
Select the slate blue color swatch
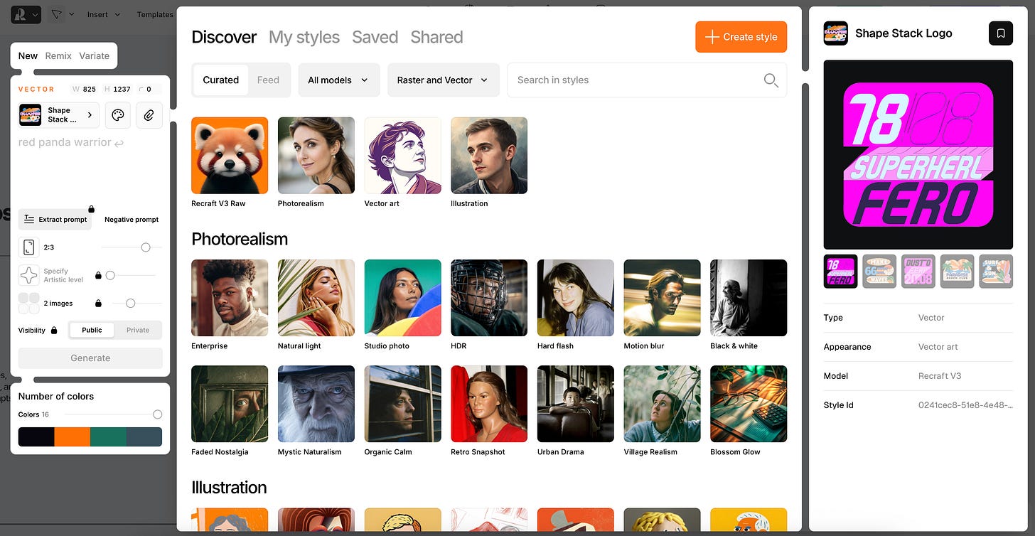coord(144,436)
